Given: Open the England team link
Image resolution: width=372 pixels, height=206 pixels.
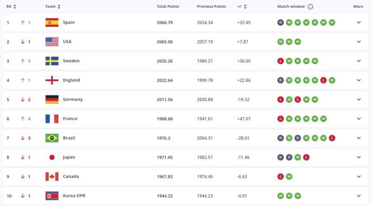Looking at the screenshot, I should [71, 80].
